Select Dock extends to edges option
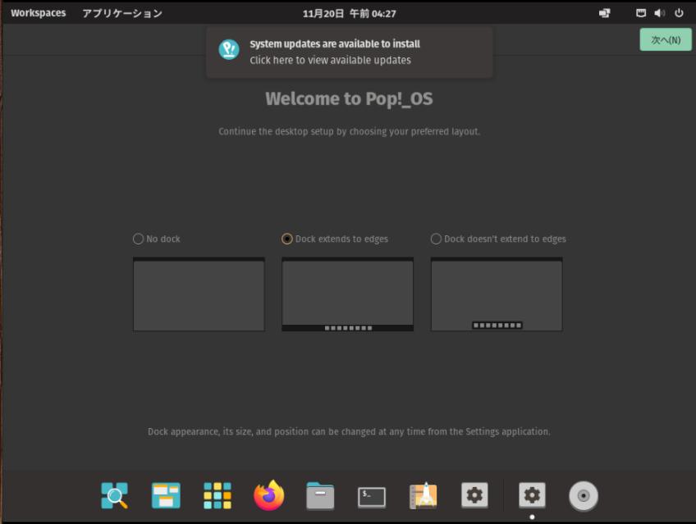This screenshot has width=696, height=524. point(335,239)
